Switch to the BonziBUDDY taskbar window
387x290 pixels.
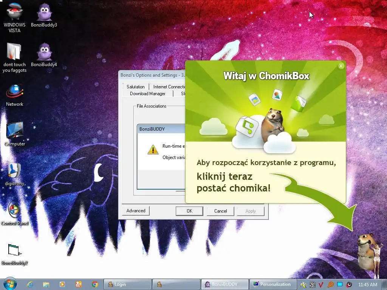click(225, 284)
